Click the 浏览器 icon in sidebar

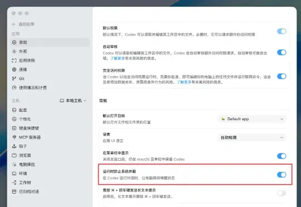pyautogui.click(x=14, y=155)
